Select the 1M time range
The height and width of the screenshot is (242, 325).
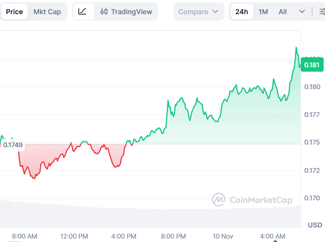[263, 11]
